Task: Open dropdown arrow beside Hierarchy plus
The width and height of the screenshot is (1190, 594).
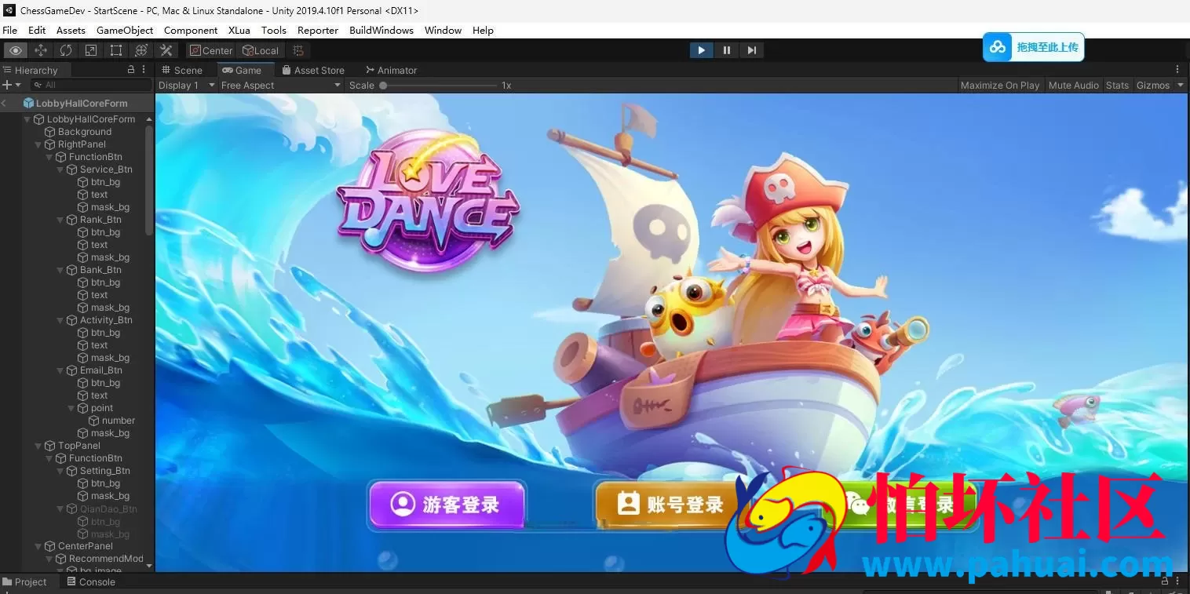Action: pos(18,85)
